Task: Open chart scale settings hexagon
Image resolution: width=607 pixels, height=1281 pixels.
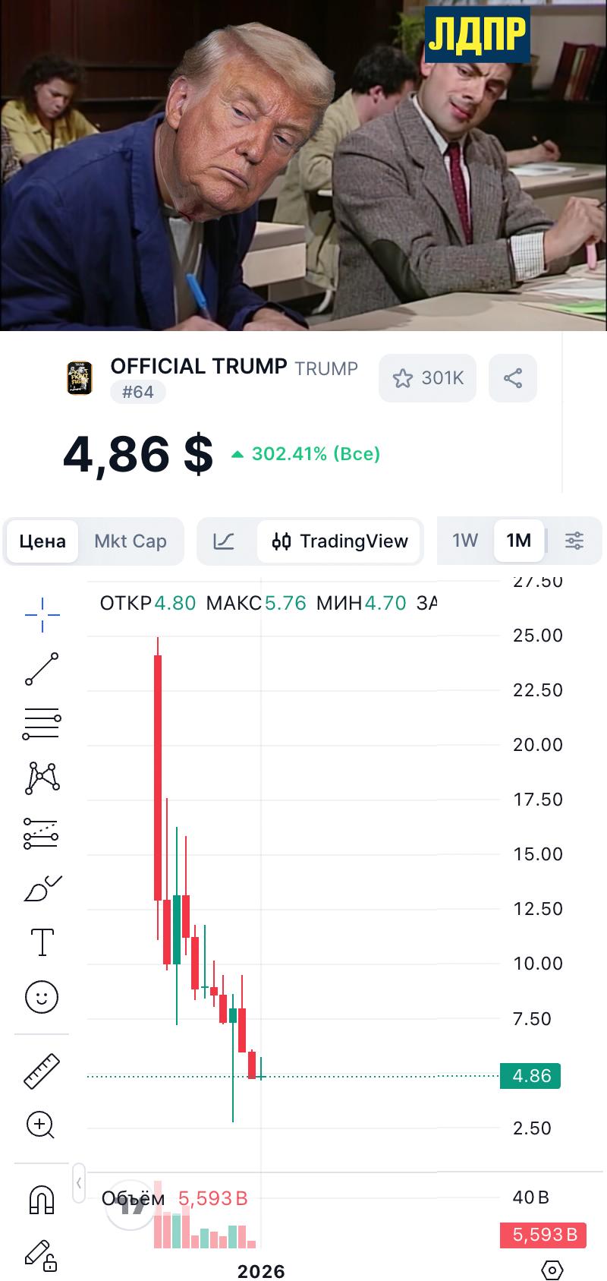Action: pos(552,1270)
